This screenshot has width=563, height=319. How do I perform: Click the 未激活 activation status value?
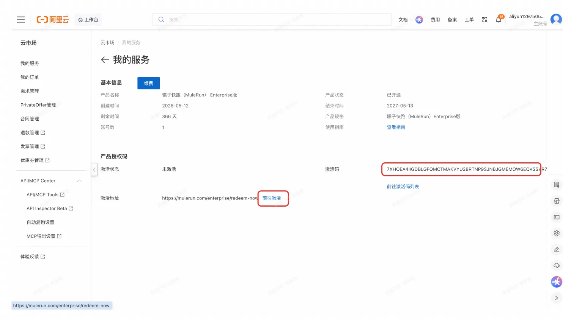coord(169,169)
